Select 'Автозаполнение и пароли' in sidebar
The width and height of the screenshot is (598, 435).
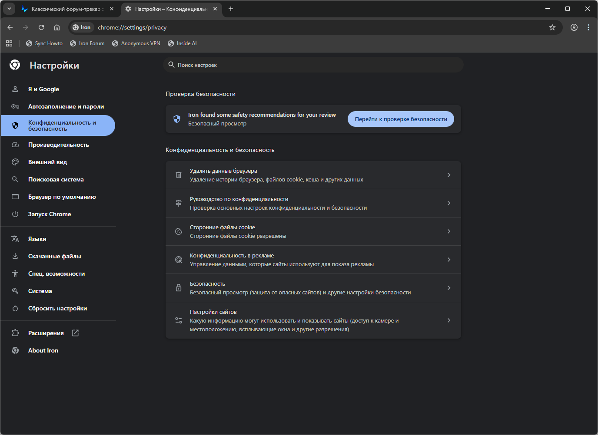[x=66, y=106]
